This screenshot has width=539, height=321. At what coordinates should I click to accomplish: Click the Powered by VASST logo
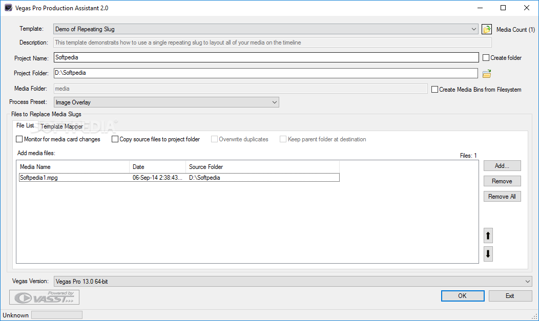pos(45,297)
